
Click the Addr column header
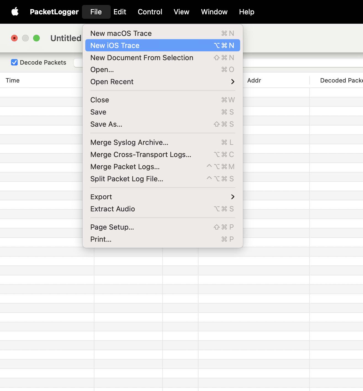tap(254, 80)
